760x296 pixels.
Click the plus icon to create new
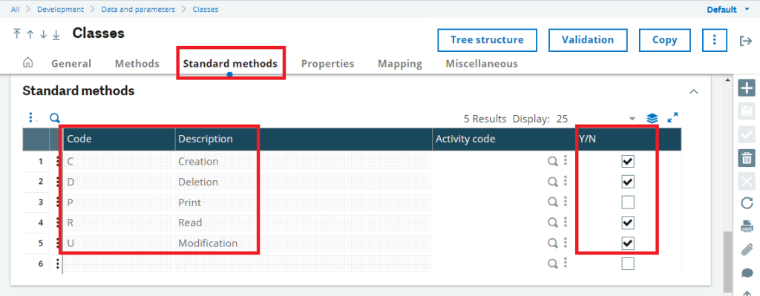point(747,89)
